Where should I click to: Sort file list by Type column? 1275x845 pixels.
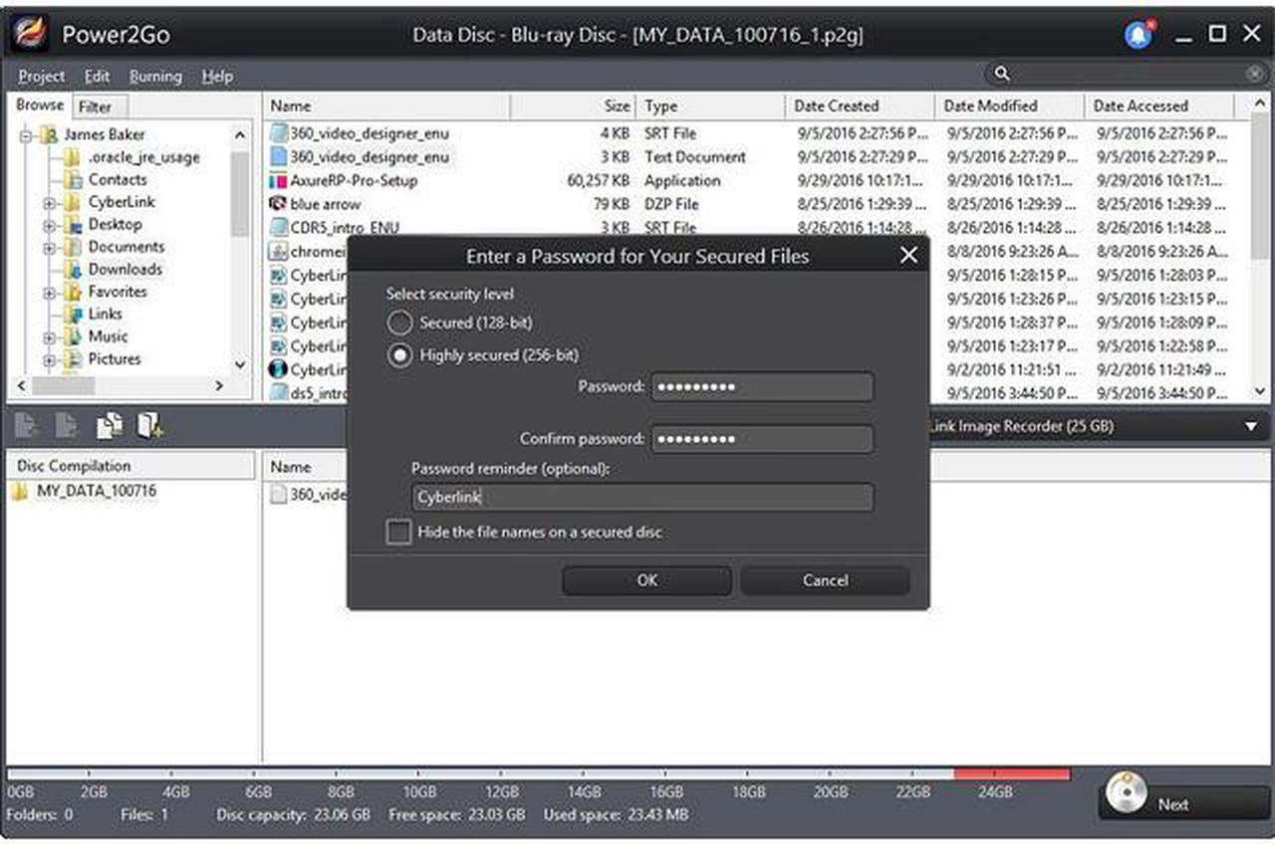click(711, 106)
